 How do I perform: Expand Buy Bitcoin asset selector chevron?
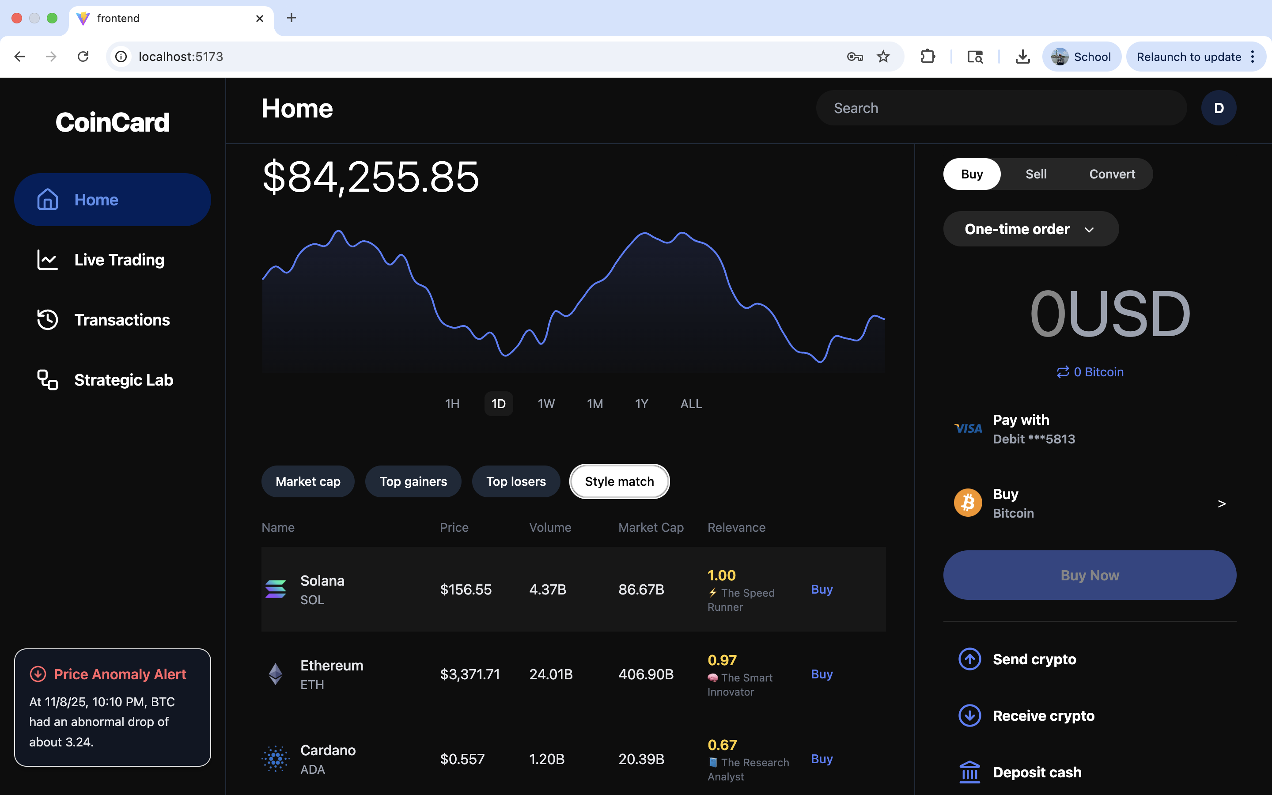1222,503
